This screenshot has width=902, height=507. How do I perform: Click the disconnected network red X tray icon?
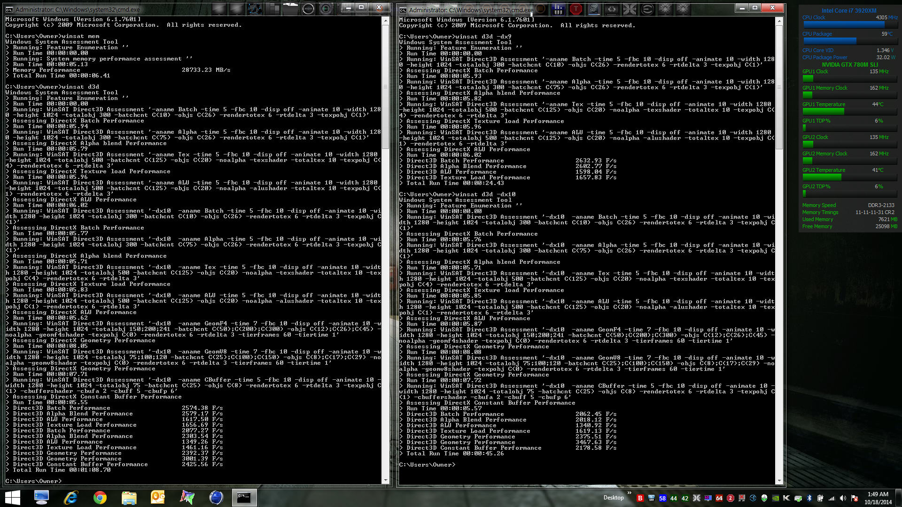pyautogui.click(x=741, y=498)
